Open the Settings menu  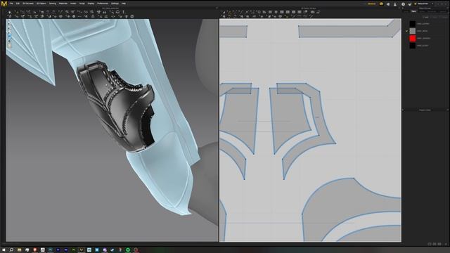pyautogui.click(x=115, y=4)
